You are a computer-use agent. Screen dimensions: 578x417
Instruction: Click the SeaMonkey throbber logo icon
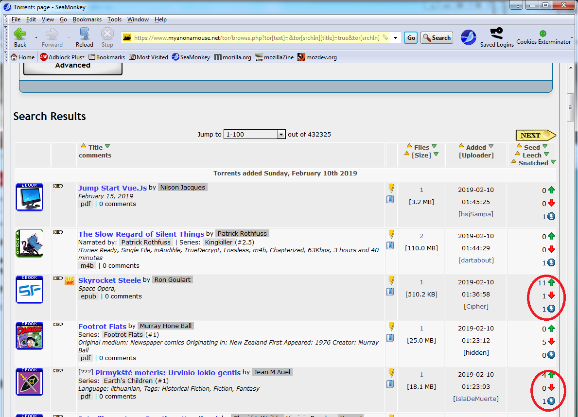[x=468, y=37]
